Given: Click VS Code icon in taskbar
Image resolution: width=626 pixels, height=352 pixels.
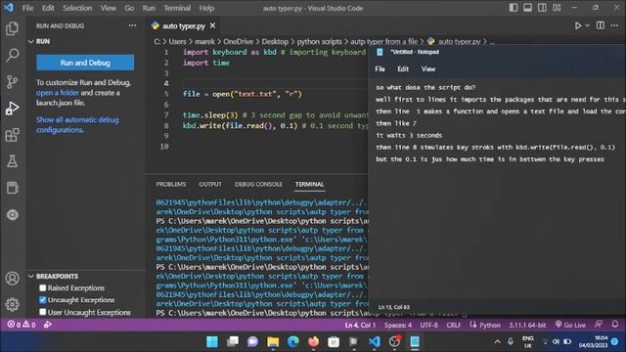Looking at the screenshot, I should pyautogui.click(x=374, y=341).
